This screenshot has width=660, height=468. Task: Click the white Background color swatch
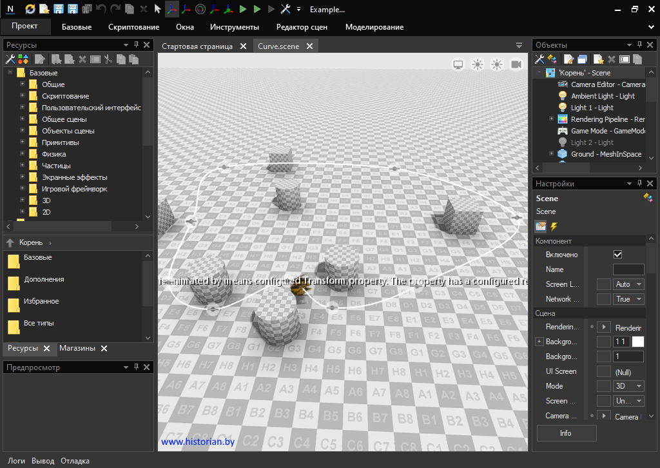pyautogui.click(x=637, y=342)
